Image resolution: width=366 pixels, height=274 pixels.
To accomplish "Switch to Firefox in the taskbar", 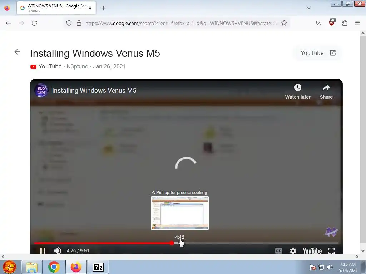I will (76, 267).
